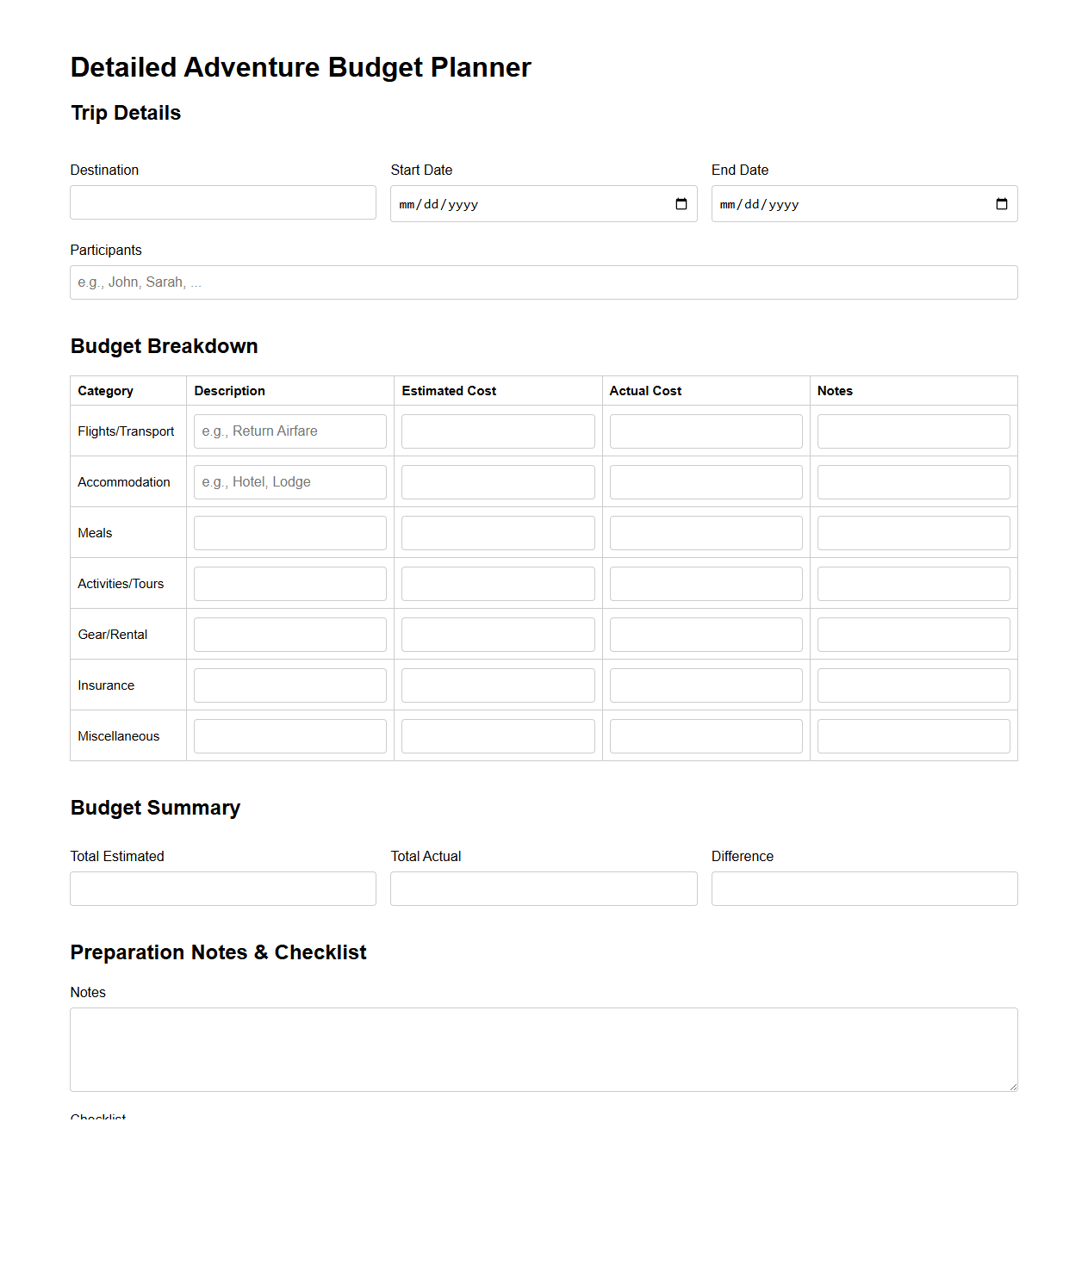
Task: Click the Flights/Transport description field
Action: click(x=289, y=431)
